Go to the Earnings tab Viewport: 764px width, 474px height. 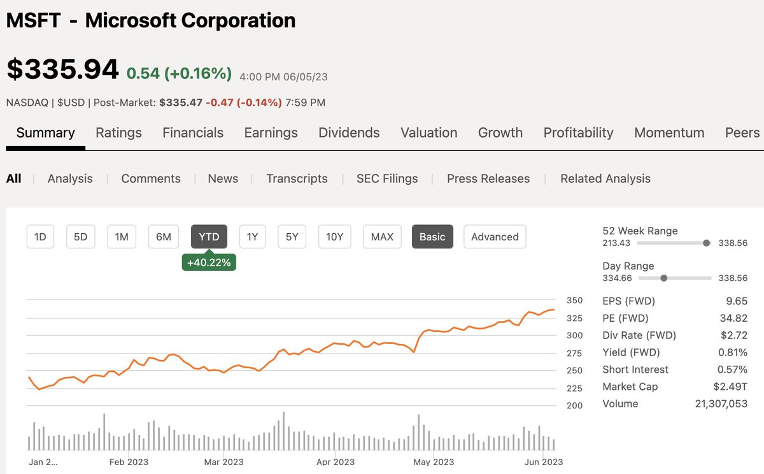coord(271,133)
